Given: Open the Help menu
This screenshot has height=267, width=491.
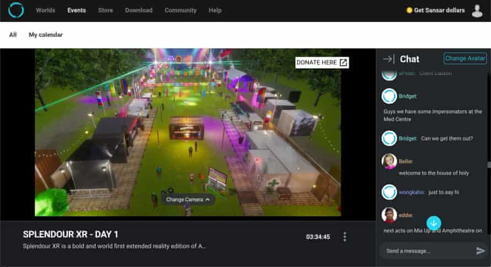Looking at the screenshot, I should coord(215,10).
